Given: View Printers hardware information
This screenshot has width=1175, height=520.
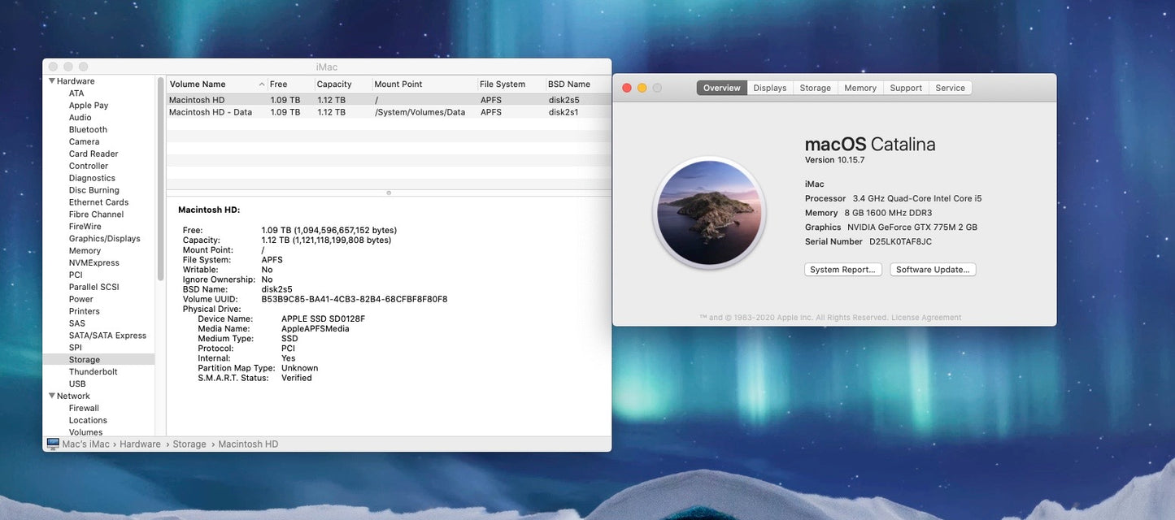Looking at the screenshot, I should coord(83,310).
